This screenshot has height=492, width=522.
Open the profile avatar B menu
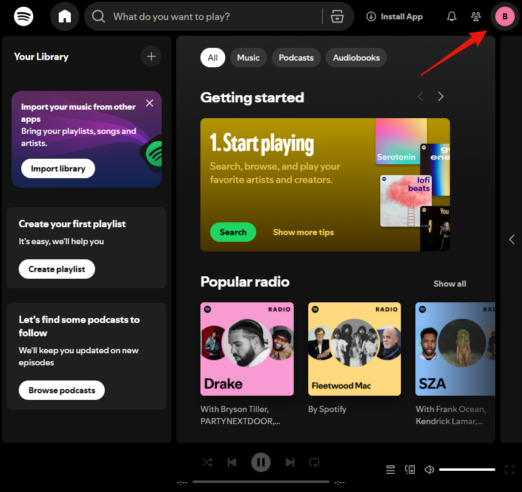[x=504, y=16]
